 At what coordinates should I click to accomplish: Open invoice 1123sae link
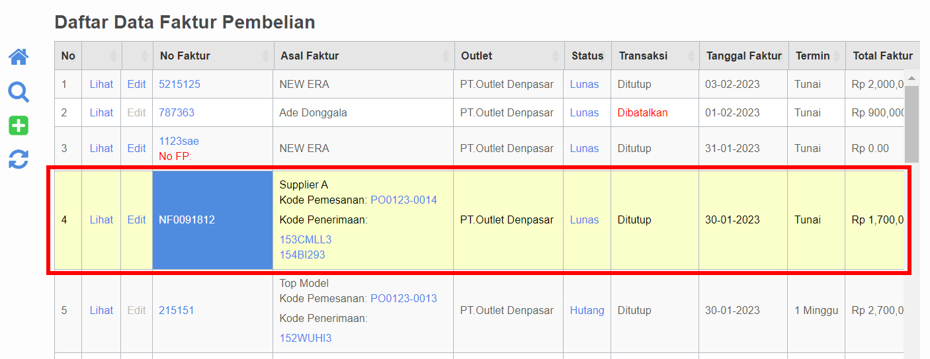point(179,141)
